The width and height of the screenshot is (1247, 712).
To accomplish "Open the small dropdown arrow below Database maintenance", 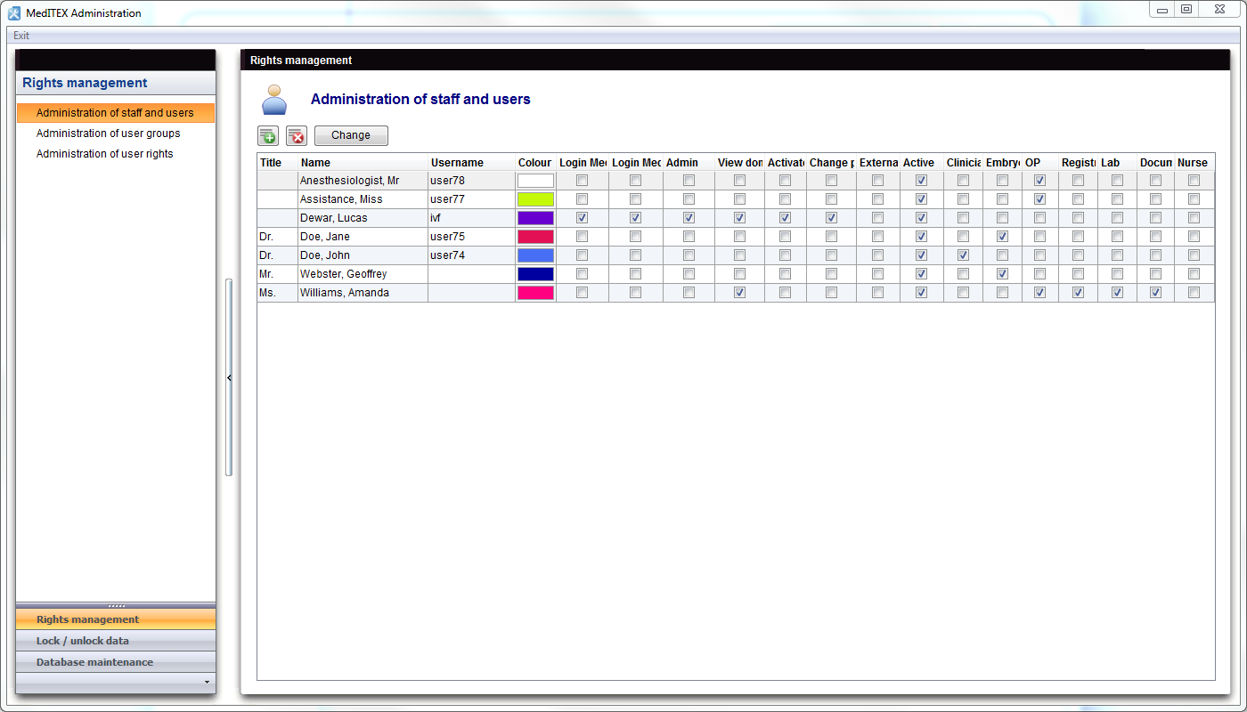I will [207, 683].
